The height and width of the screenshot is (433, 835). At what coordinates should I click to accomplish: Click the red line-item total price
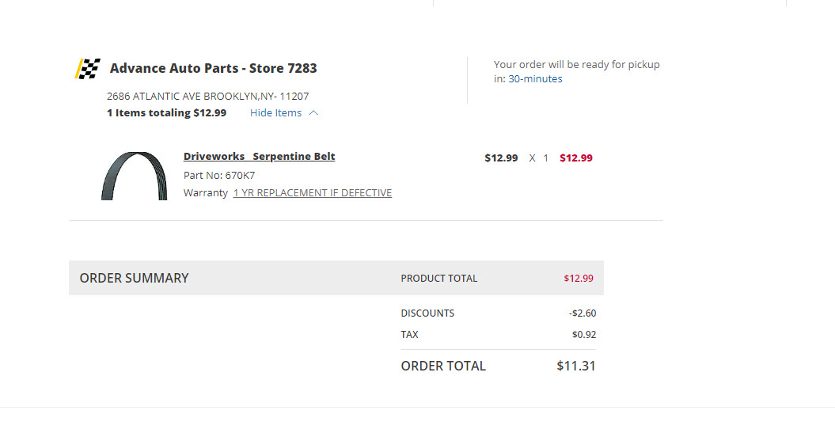(x=575, y=158)
